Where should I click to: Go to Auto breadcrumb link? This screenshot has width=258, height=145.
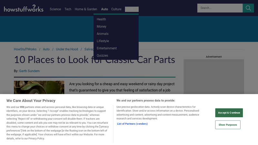click(46, 49)
